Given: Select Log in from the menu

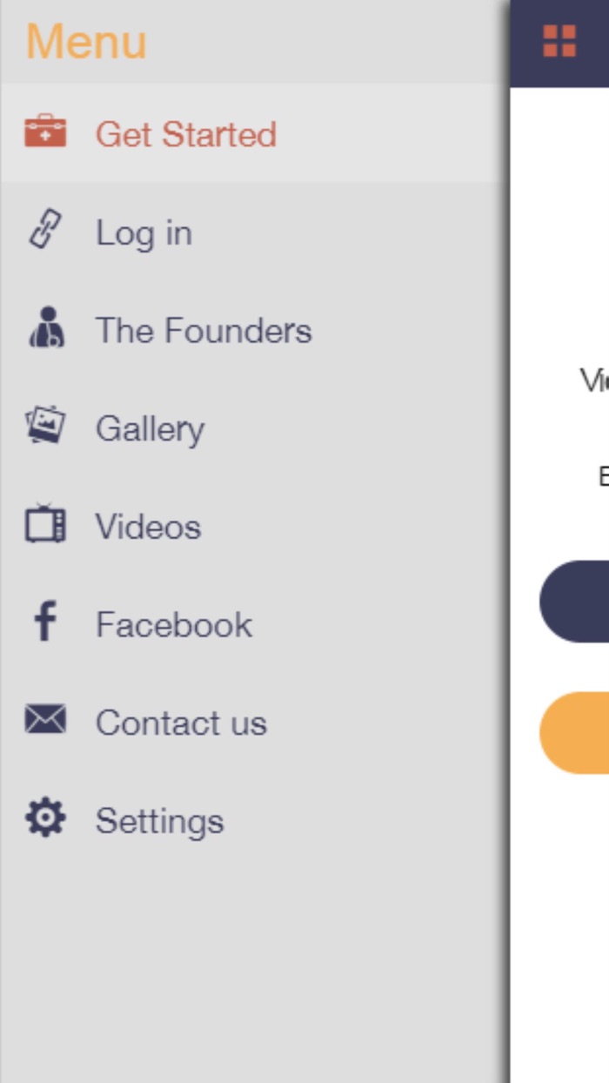Looking at the screenshot, I should click(144, 233).
